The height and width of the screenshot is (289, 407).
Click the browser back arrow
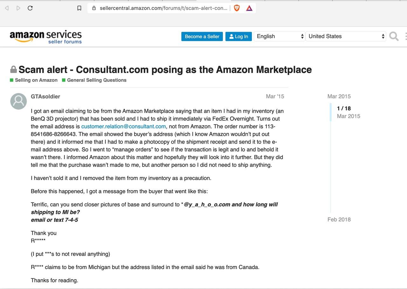[7, 8]
